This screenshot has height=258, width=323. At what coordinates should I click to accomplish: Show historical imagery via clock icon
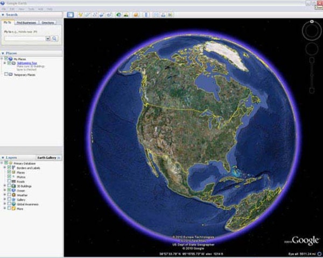click(x=118, y=15)
